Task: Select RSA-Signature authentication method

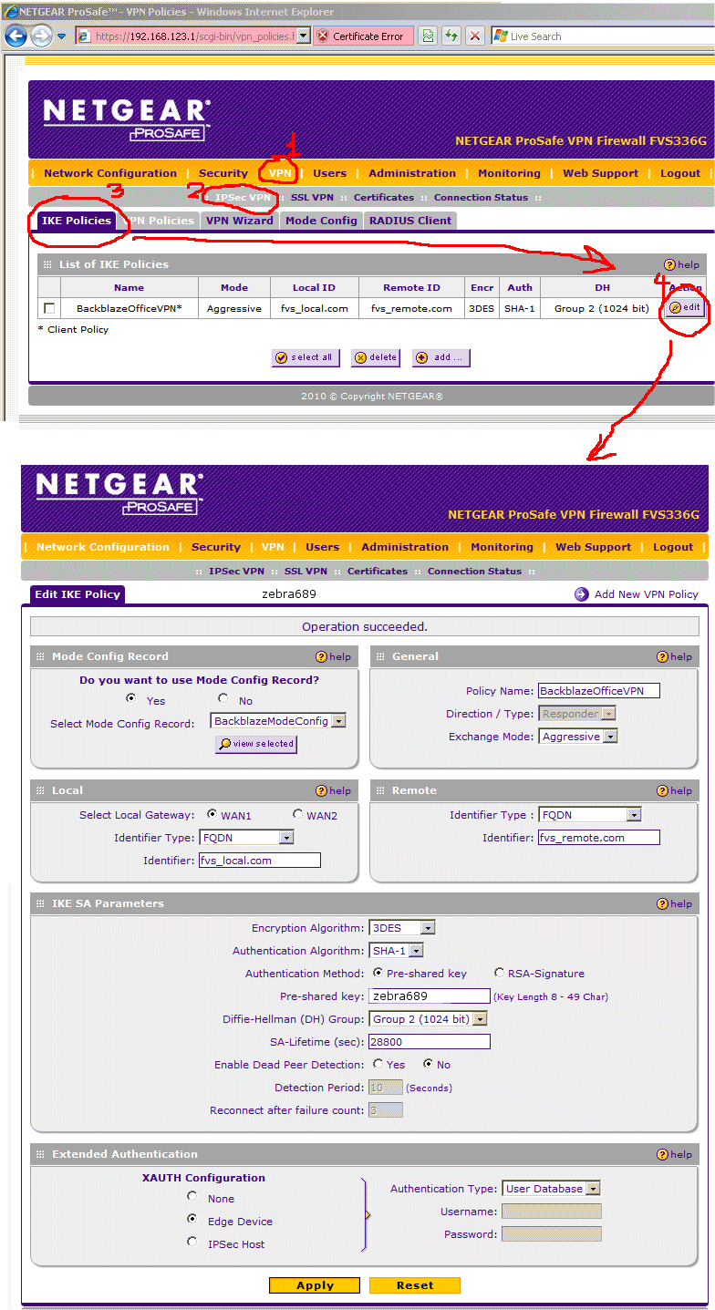Action: (499, 973)
